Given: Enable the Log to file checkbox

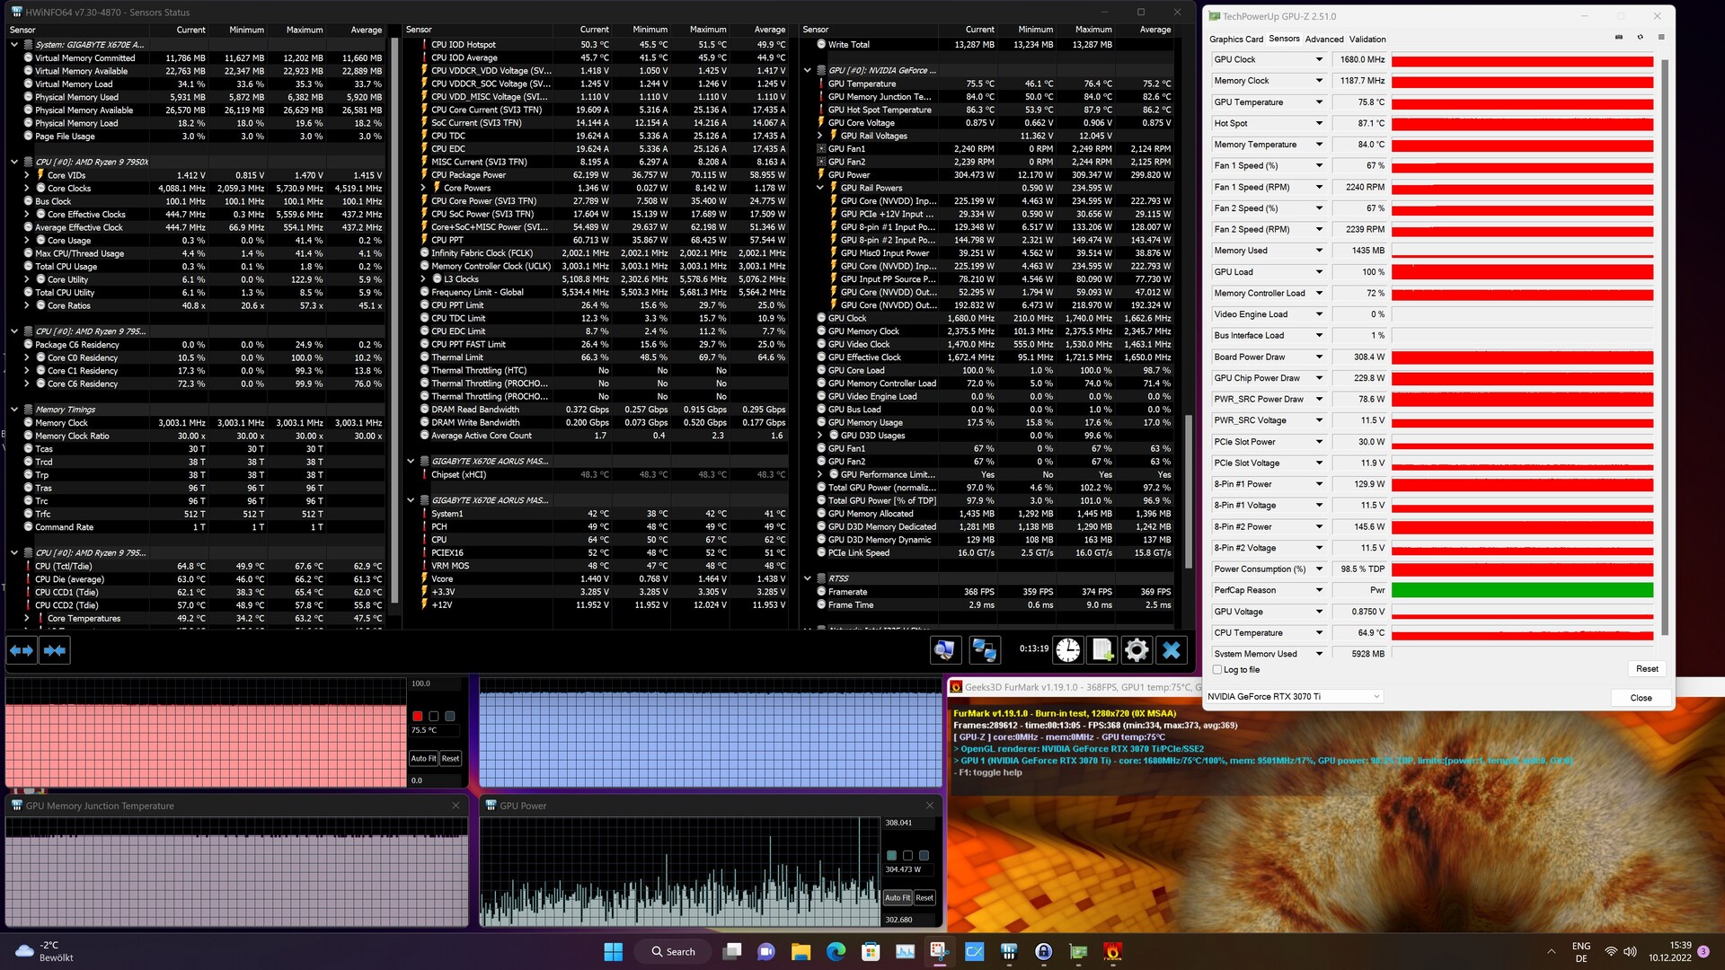Looking at the screenshot, I should 1217,670.
